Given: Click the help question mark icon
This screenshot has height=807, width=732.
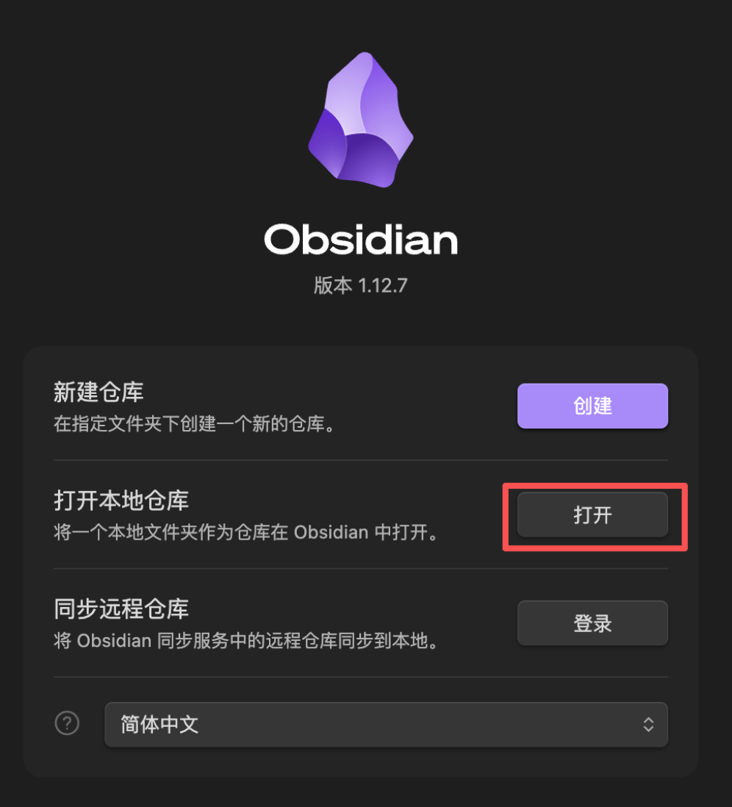Looking at the screenshot, I should click(67, 723).
